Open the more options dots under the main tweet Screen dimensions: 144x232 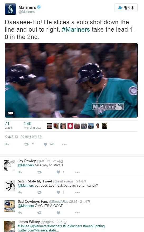(64, 144)
